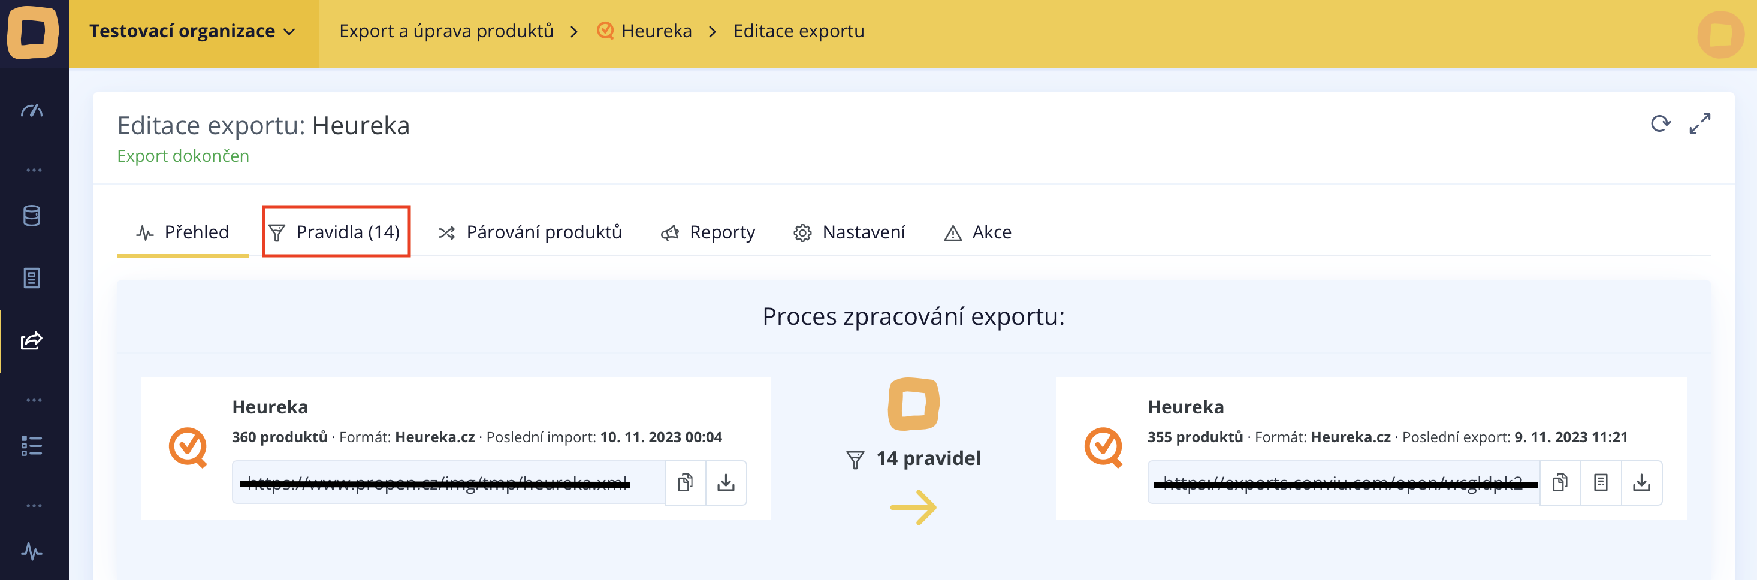
Task: Go to the Nastavení tab
Action: (x=849, y=232)
